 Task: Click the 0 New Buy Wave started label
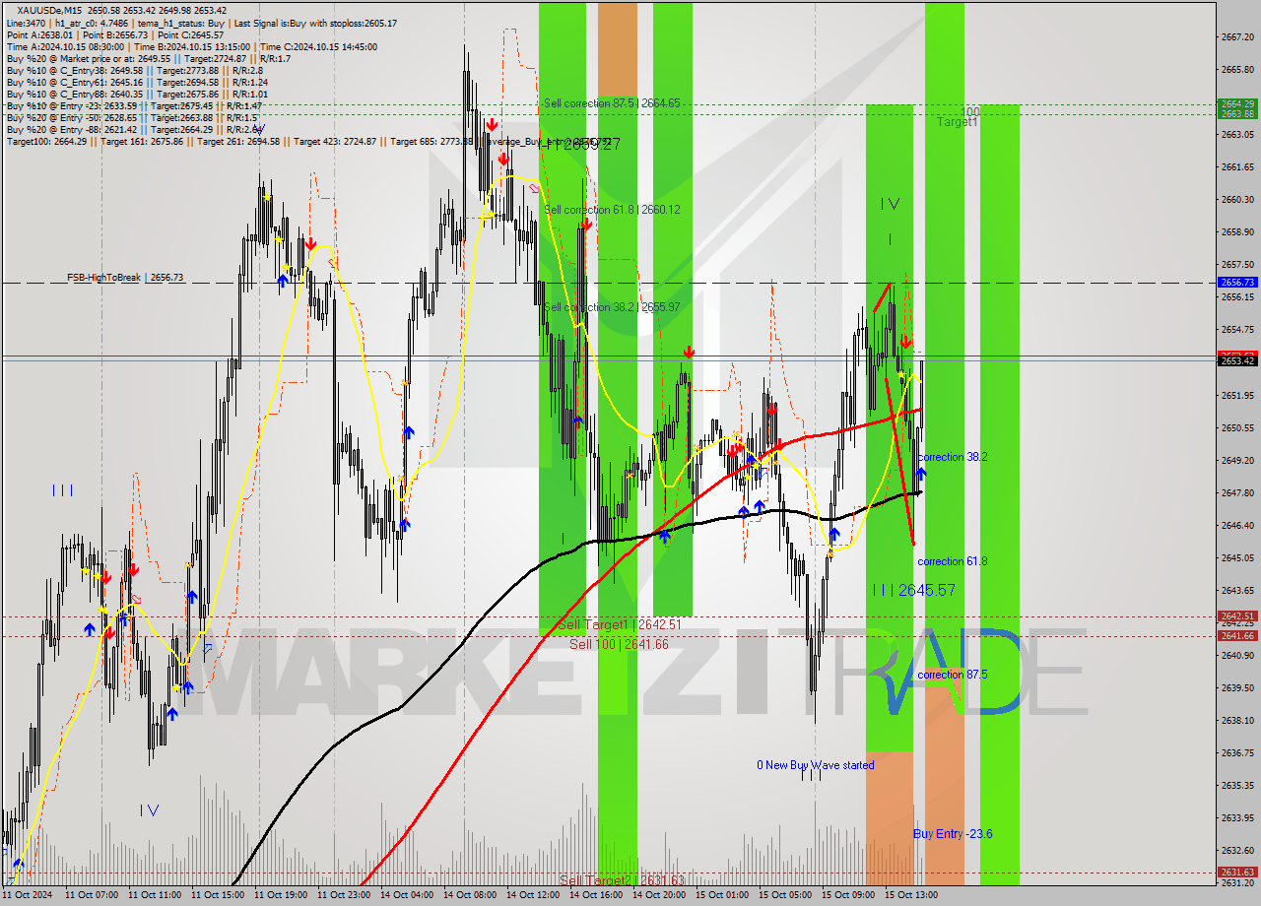815,765
